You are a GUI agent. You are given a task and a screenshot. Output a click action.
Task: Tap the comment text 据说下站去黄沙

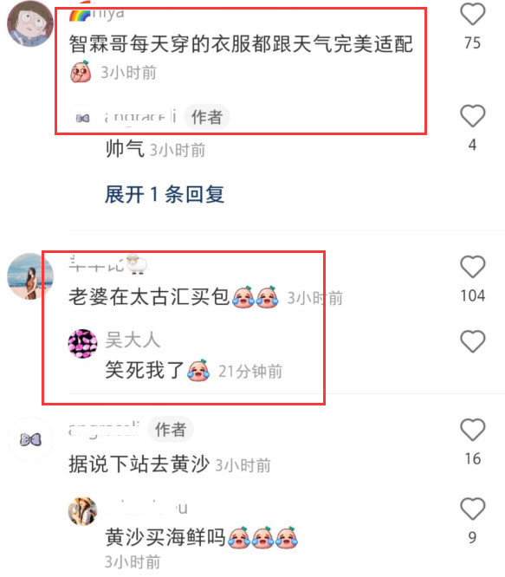(139, 464)
